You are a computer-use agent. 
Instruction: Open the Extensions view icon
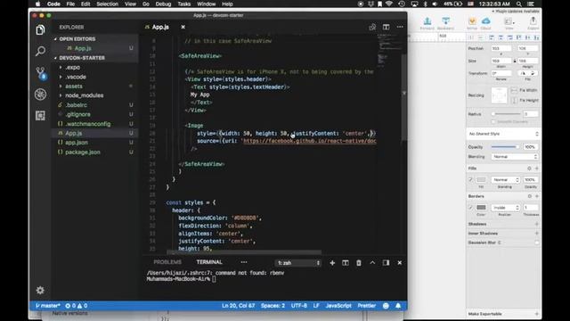point(40,115)
